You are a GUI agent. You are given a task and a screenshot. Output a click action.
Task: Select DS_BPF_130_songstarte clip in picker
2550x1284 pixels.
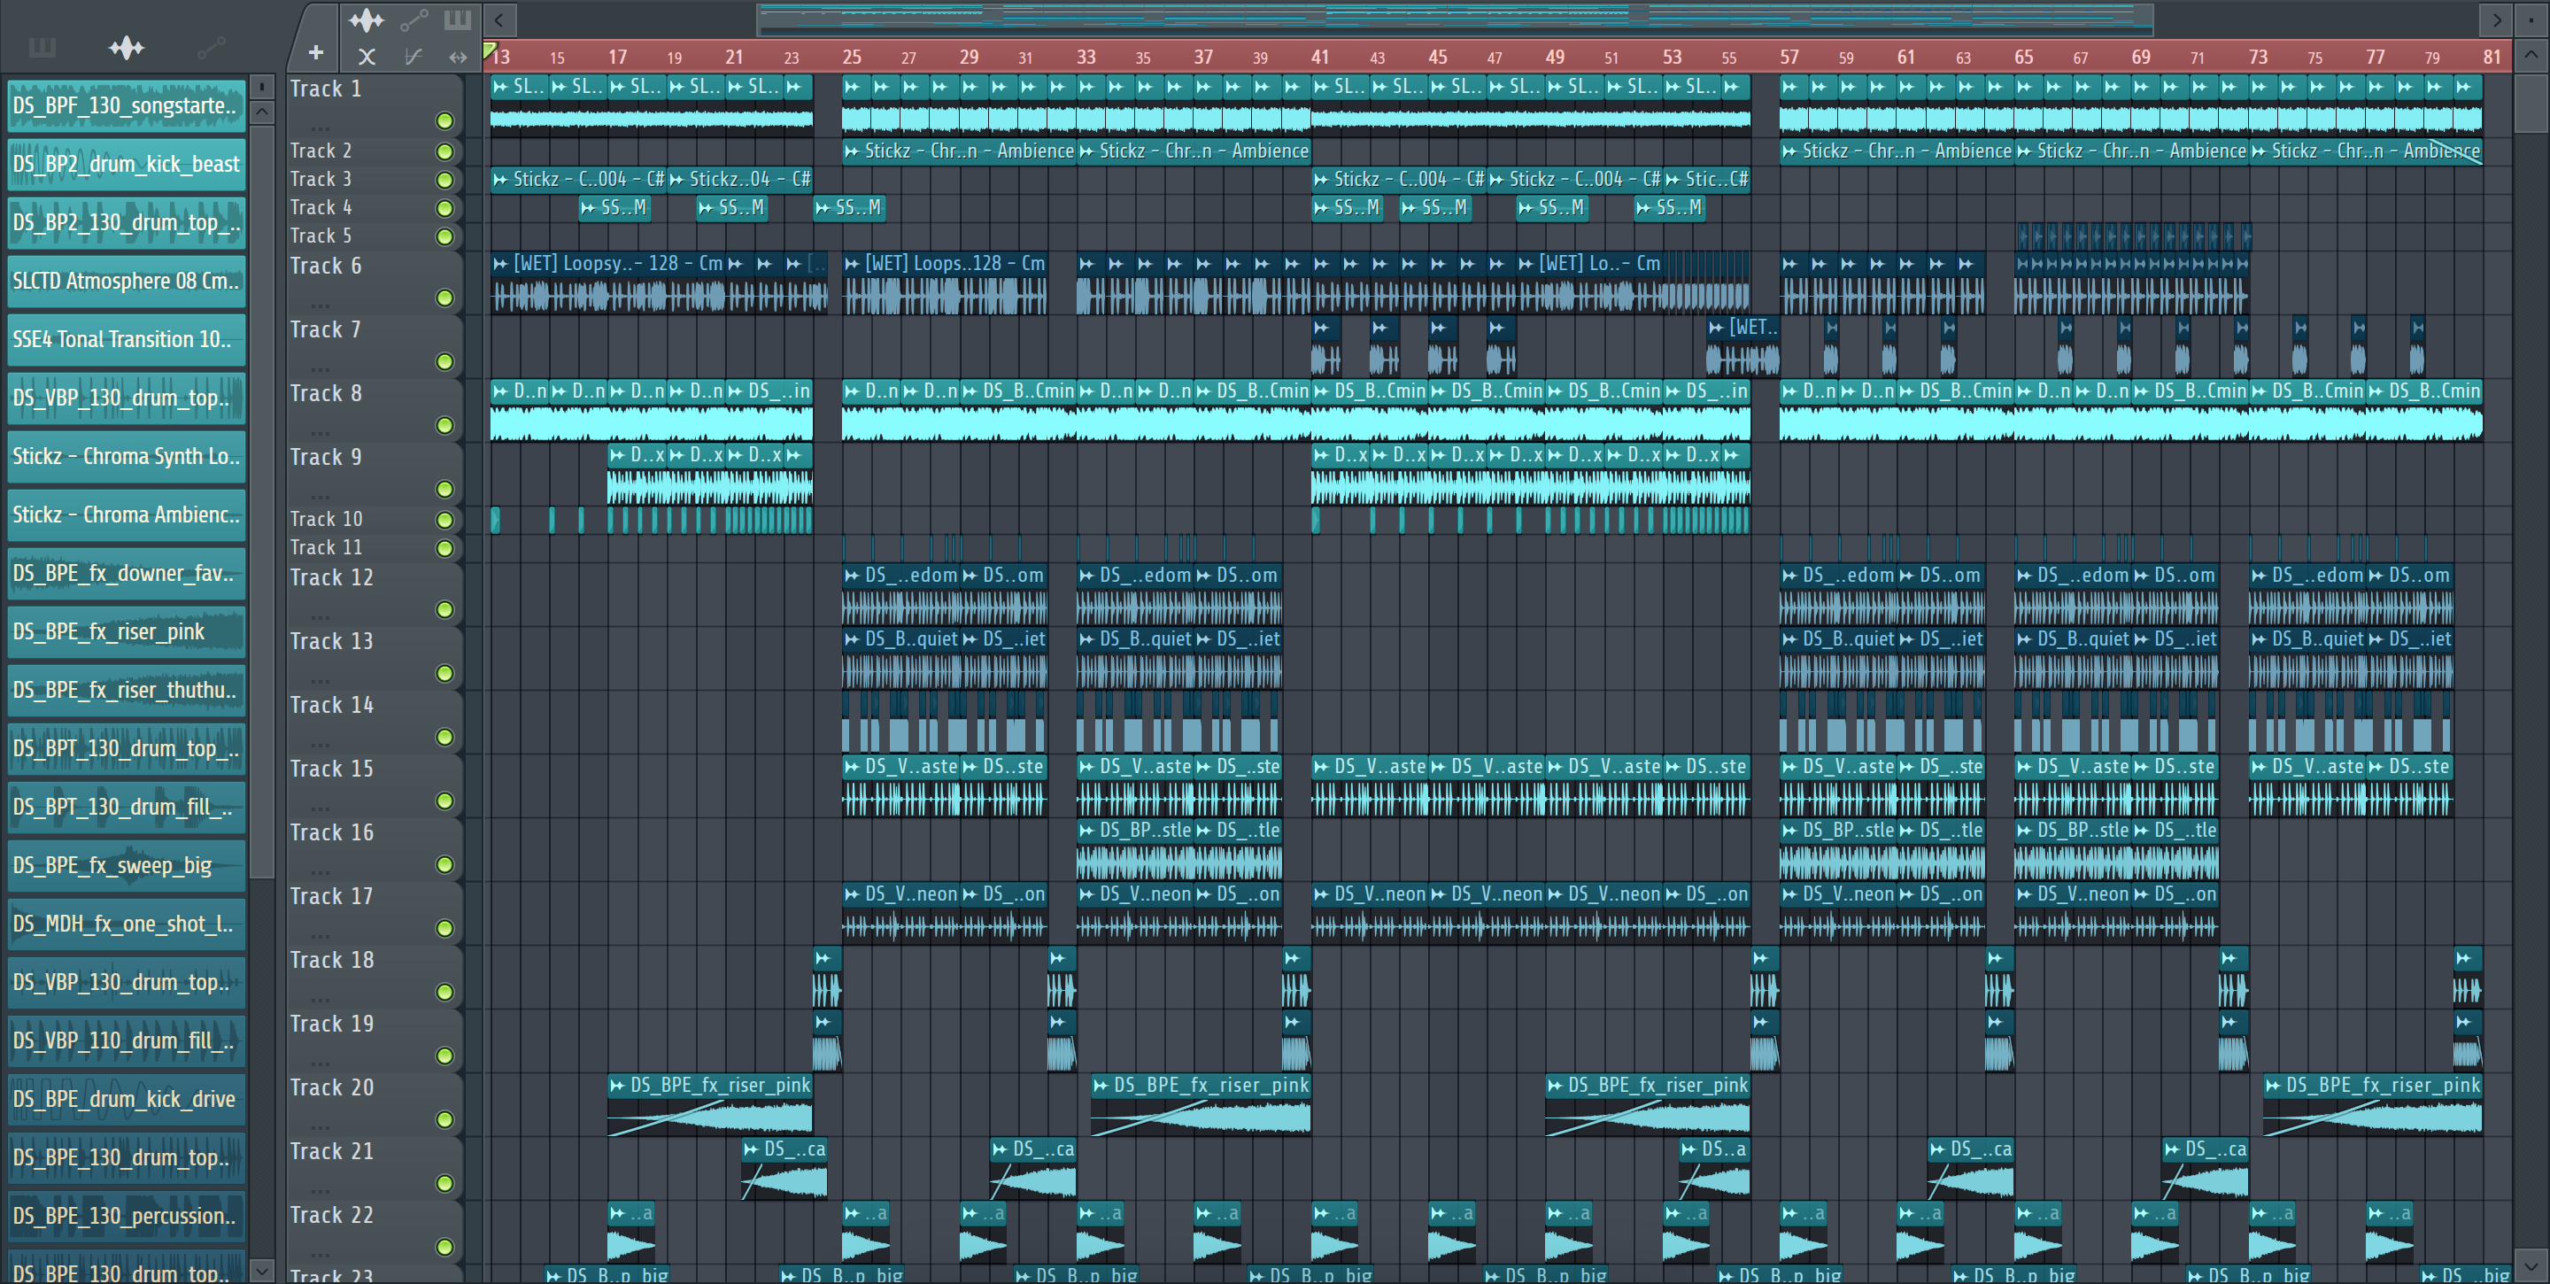pyautogui.click(x=126, y=106)
